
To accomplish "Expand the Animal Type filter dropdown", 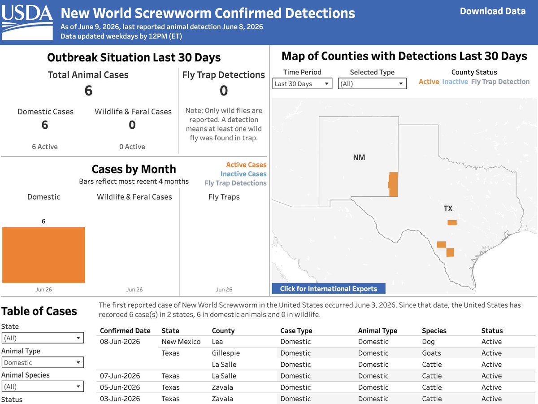I will coord(43,362).
